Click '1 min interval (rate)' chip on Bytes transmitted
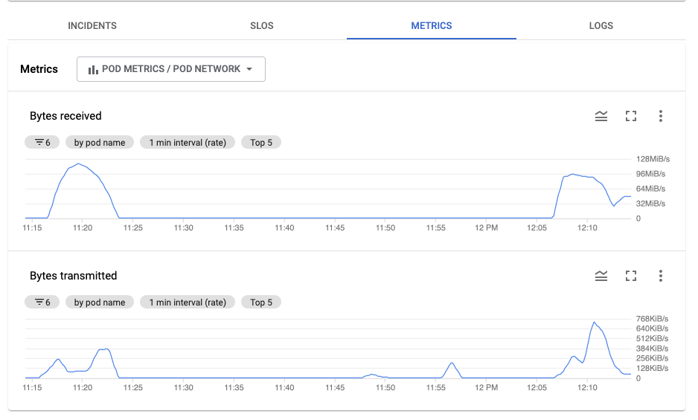The width and height of the screenshot is (698, 420). [188, 302]
